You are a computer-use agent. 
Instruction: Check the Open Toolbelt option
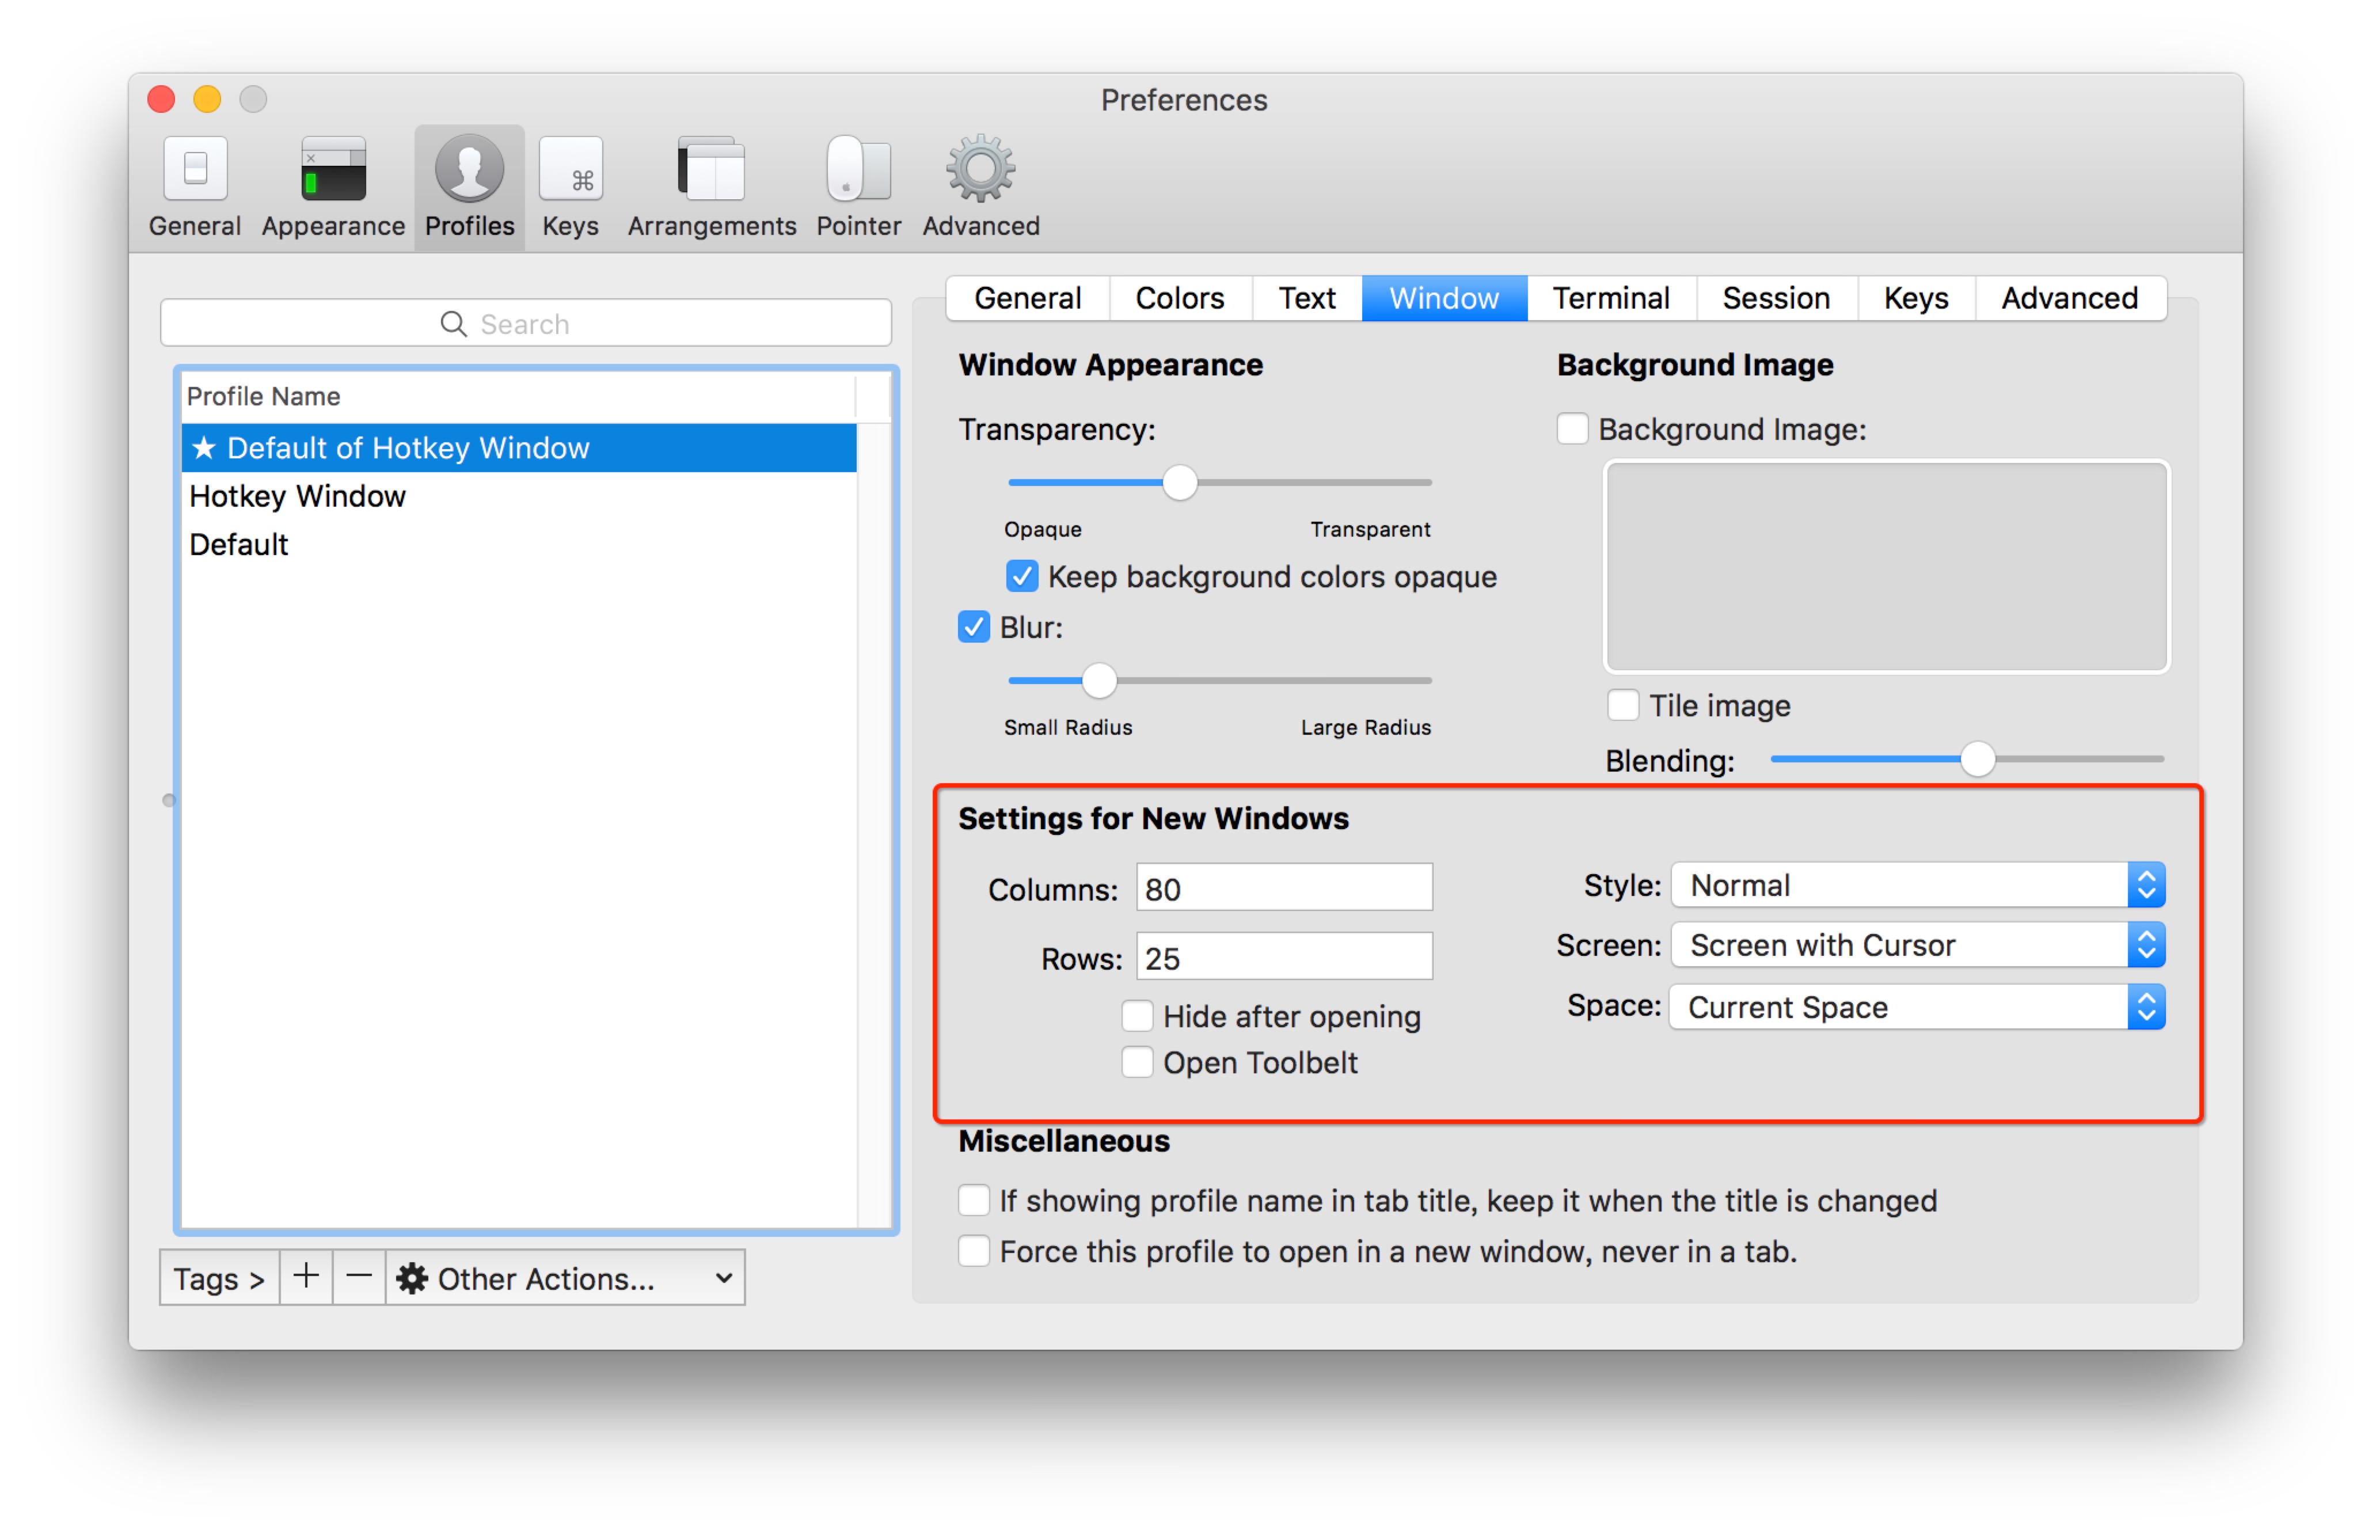(1137, 1062)
